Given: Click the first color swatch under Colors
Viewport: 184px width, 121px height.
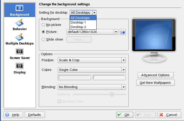Looking at the screenshot, I should 74,77.
